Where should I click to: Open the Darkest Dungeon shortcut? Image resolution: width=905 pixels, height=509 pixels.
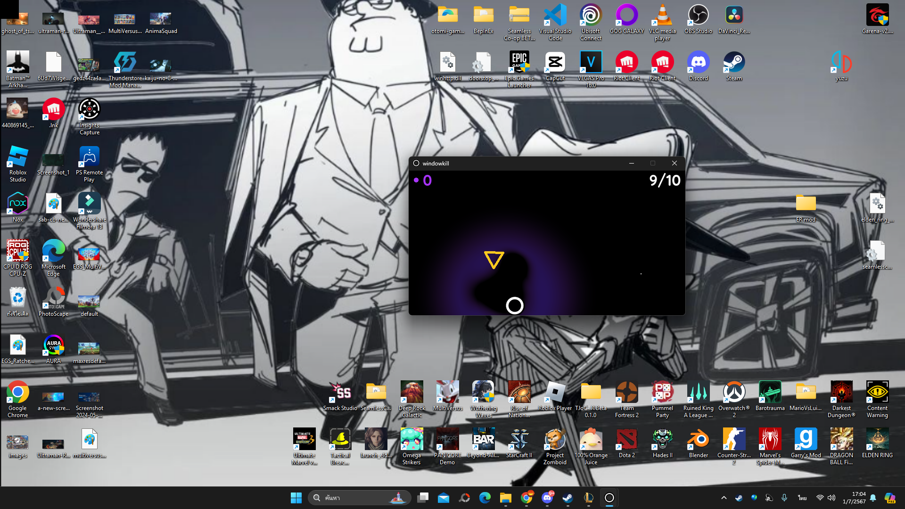pos(841,399)
